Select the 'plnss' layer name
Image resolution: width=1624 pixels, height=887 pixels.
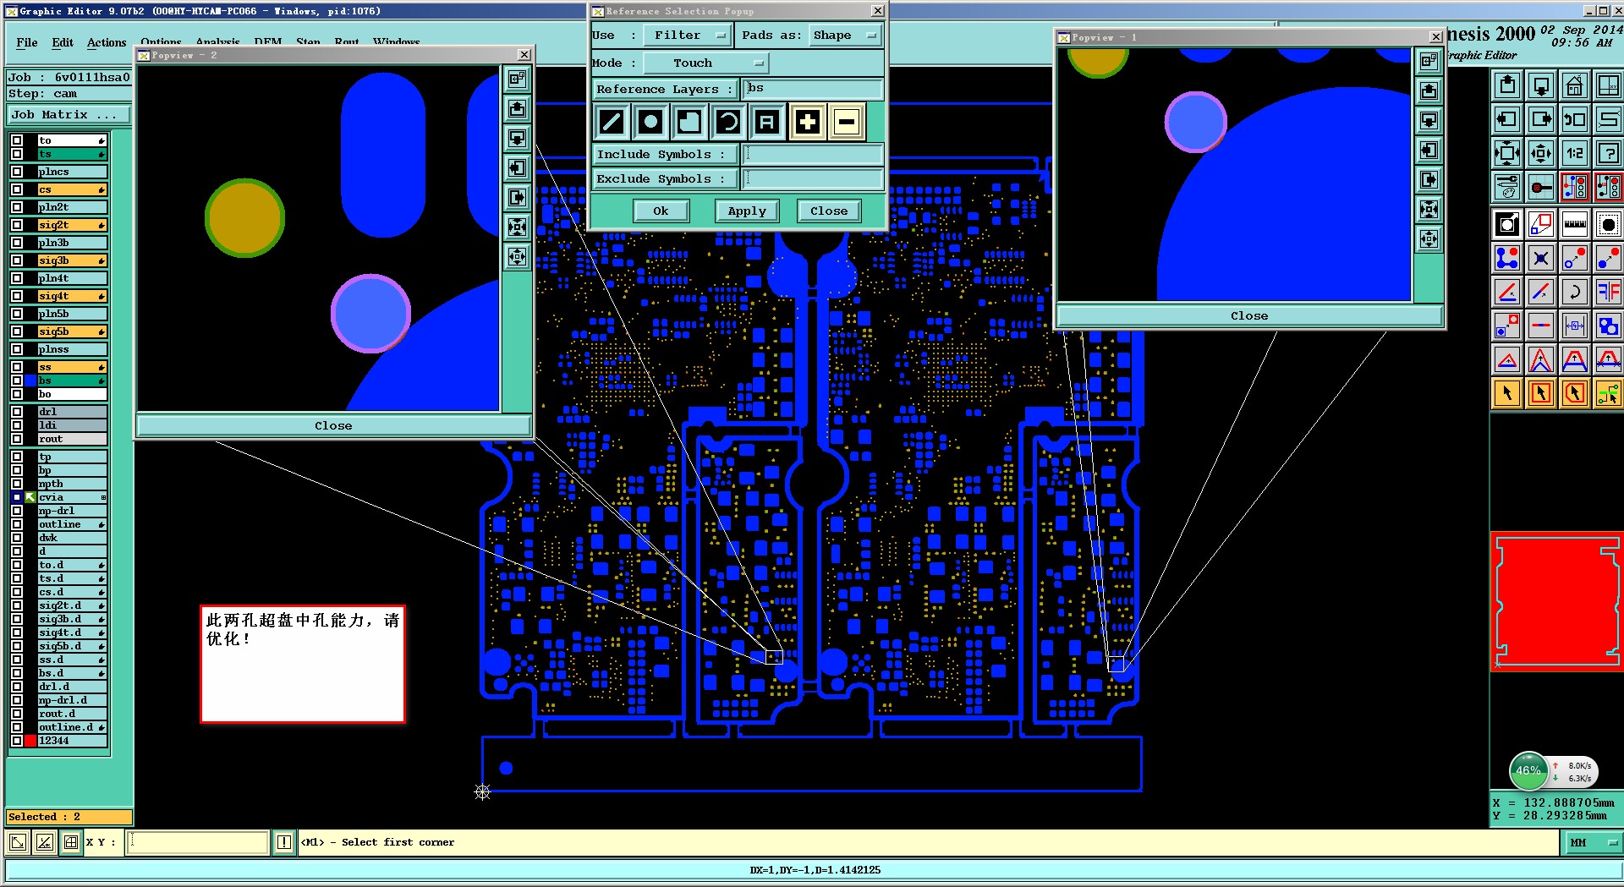coord(72,349)
